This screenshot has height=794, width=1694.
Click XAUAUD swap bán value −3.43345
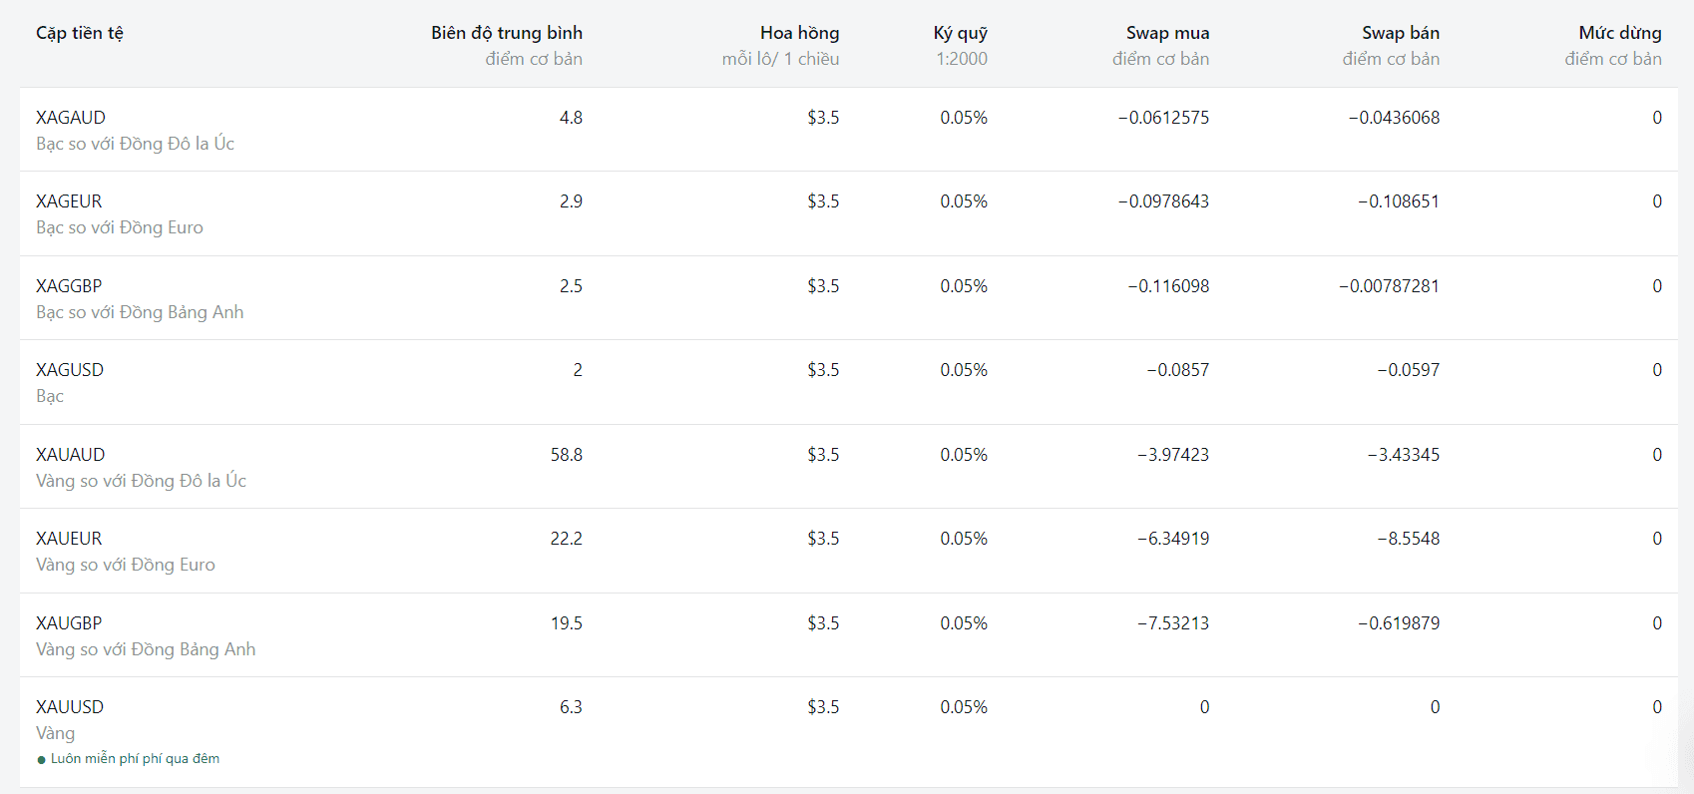coord(1404,455)
